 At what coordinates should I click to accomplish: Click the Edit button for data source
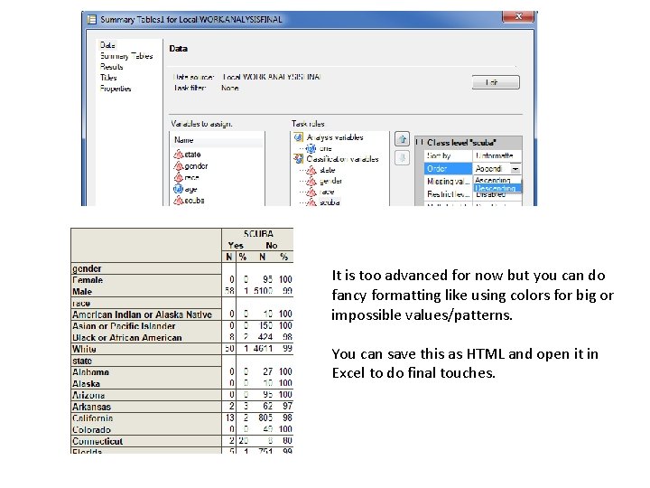496,82
